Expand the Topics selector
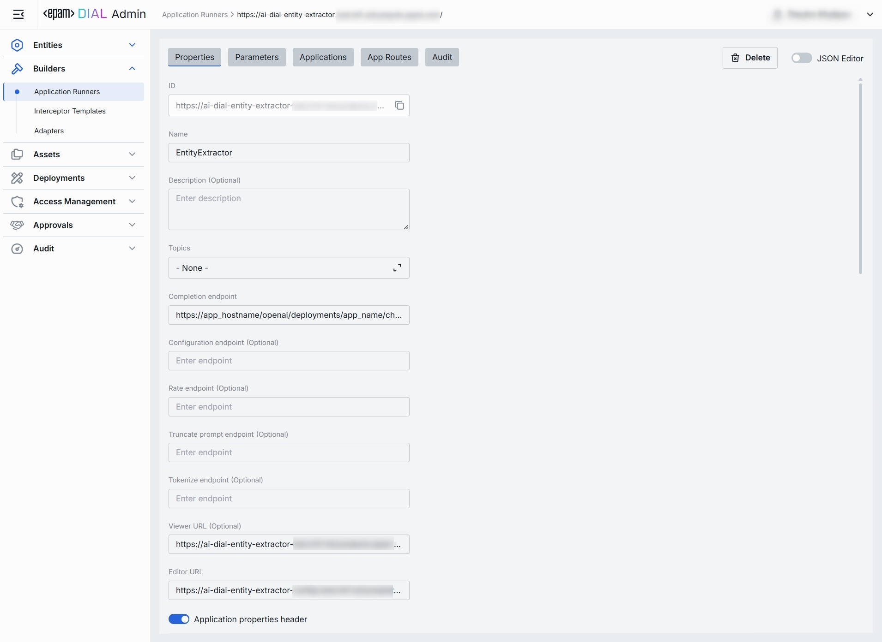Viewport: 882px width, 642px height. (397, 268)
